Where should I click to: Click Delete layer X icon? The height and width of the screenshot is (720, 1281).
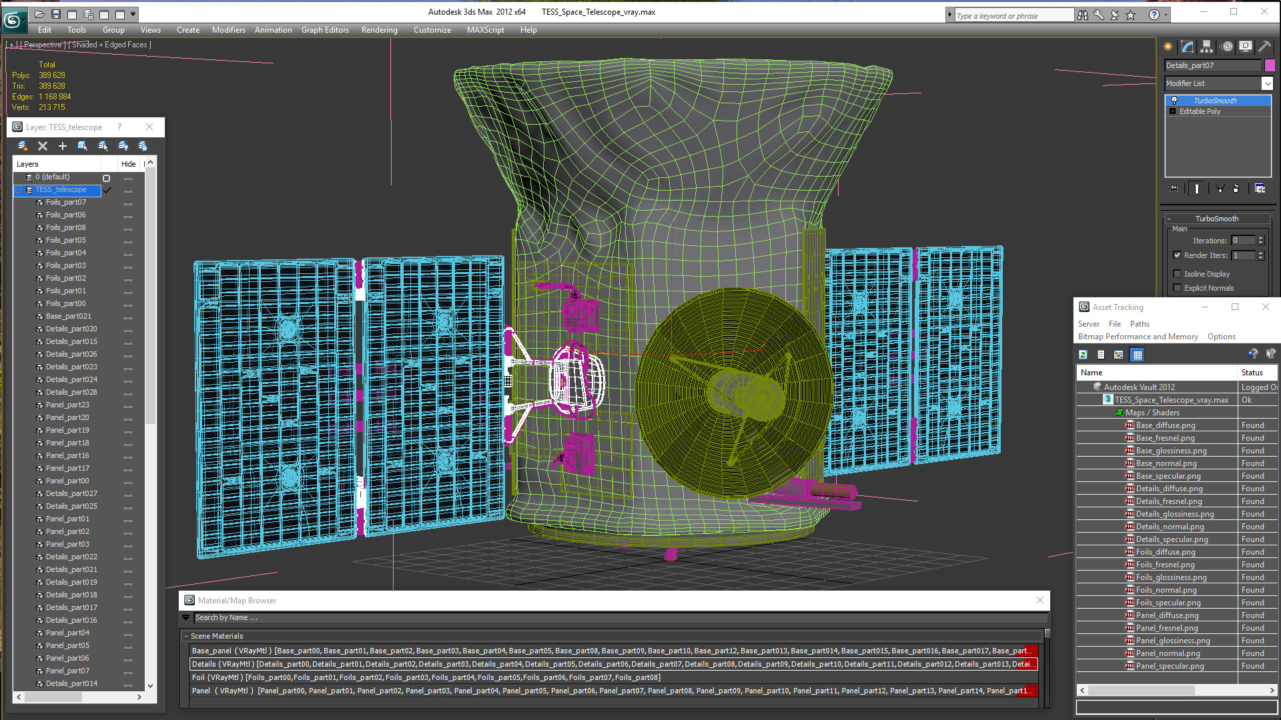pyautogui.click(x=43, y=146)
